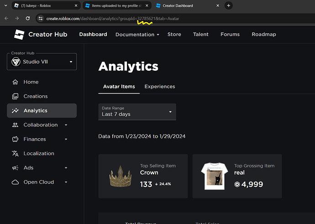Viewport: 315px width, 224px height.
Task: Close the lubeyz - Roblox tab
Action: click(76, 5)
